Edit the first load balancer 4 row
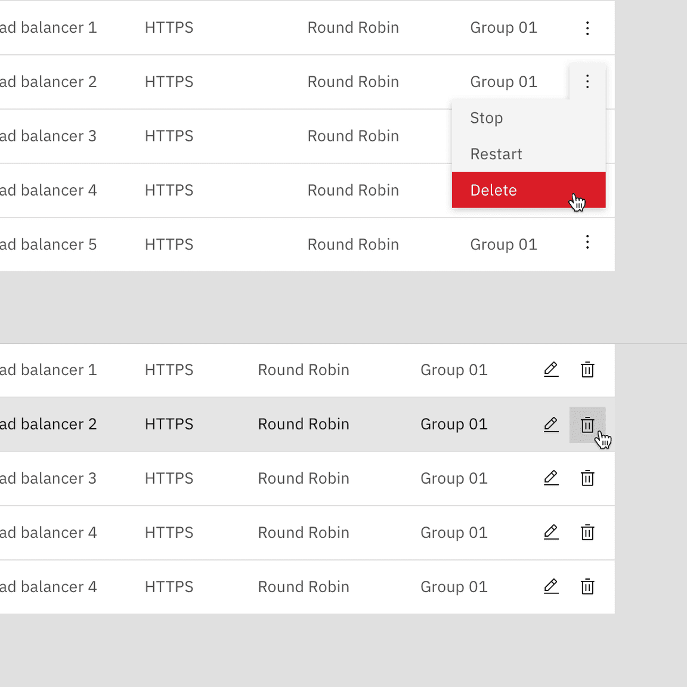The height and width of the screenshot is (687, 687). [x=551, y=532]
